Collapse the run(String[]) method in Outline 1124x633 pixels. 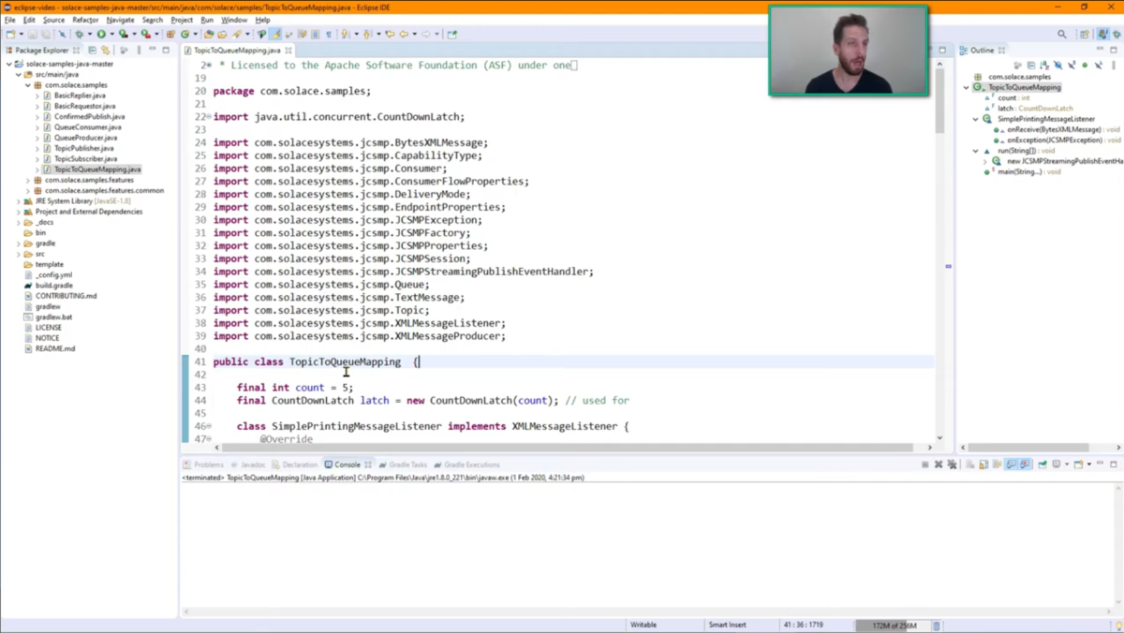coord(974,151)
